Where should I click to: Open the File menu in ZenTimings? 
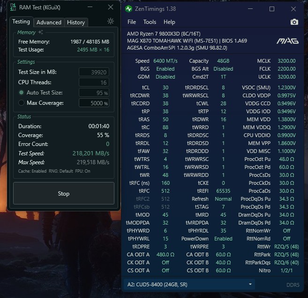pyautogui.click(x=132, y=22)
